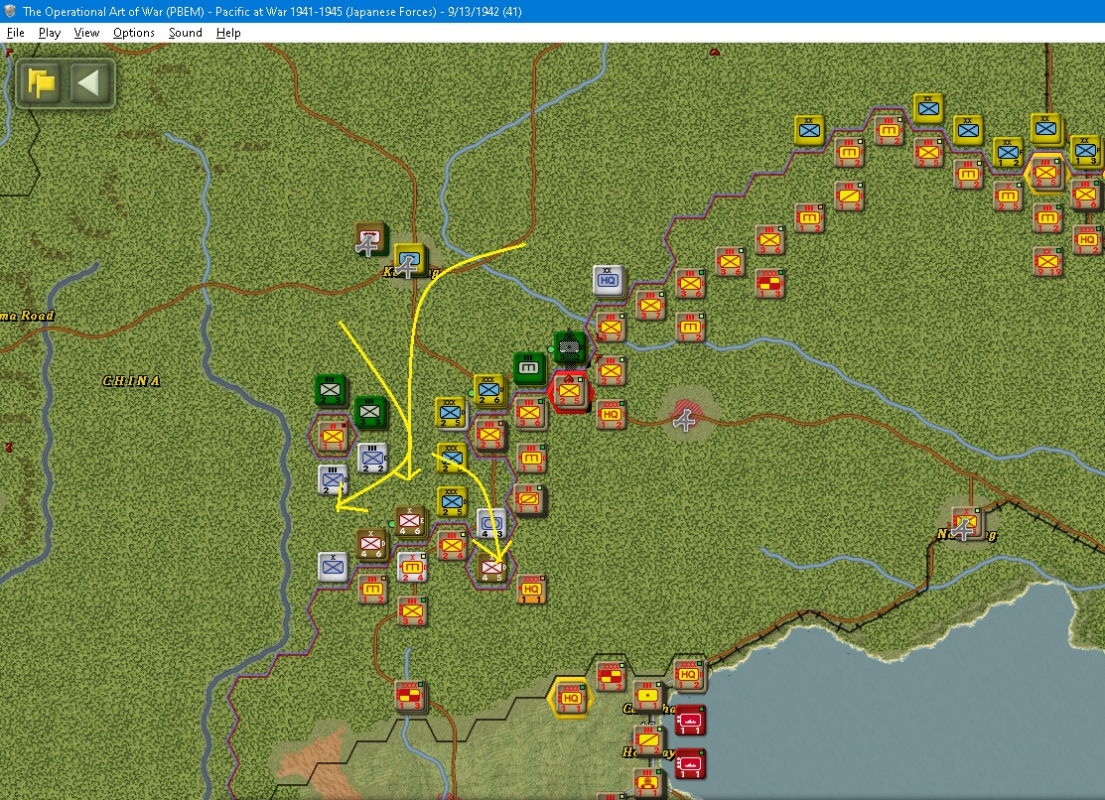This screenshot has height=800, width=1105.
Task: Select the yellow-hex highlighted infantry 2-5
Action: (1045, 173)
